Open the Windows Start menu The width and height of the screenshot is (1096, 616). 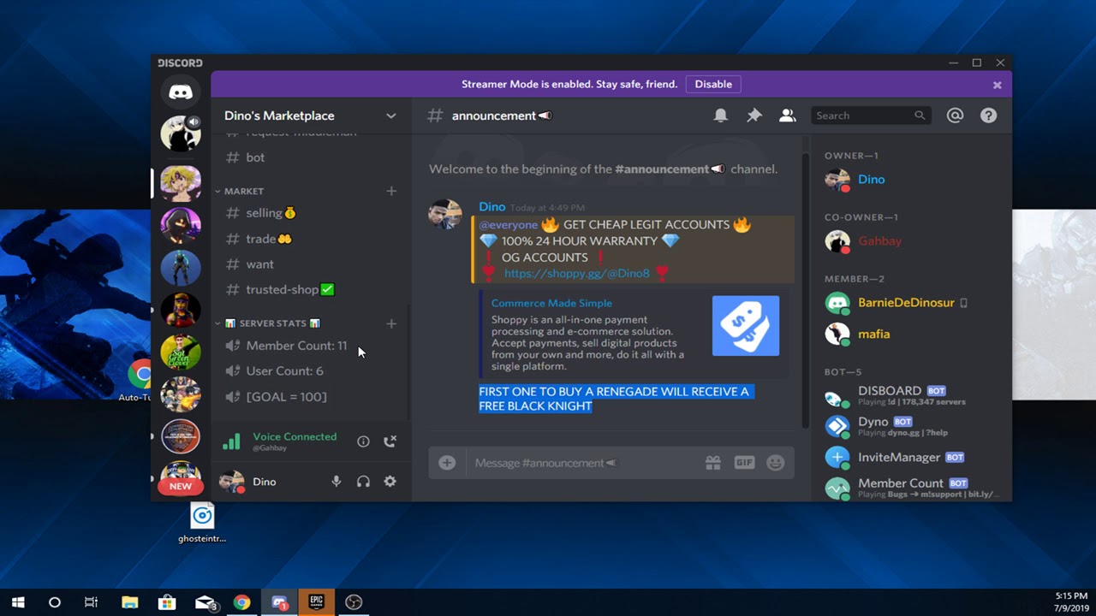click(x=17, y=602)
